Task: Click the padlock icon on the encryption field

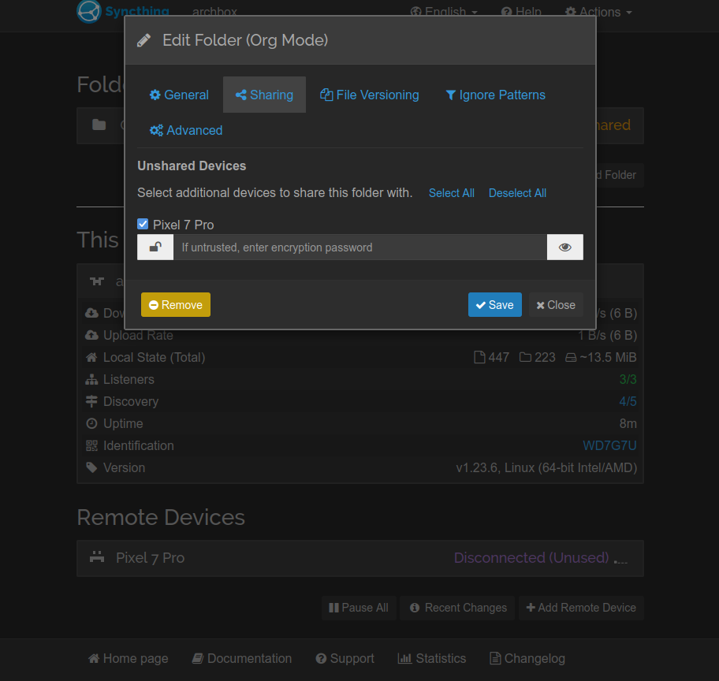Action: pos(155,247)
